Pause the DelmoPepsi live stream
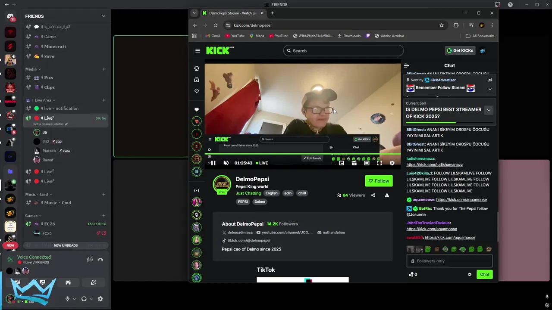This screenshot has height=310, width=552. [213, 163]
